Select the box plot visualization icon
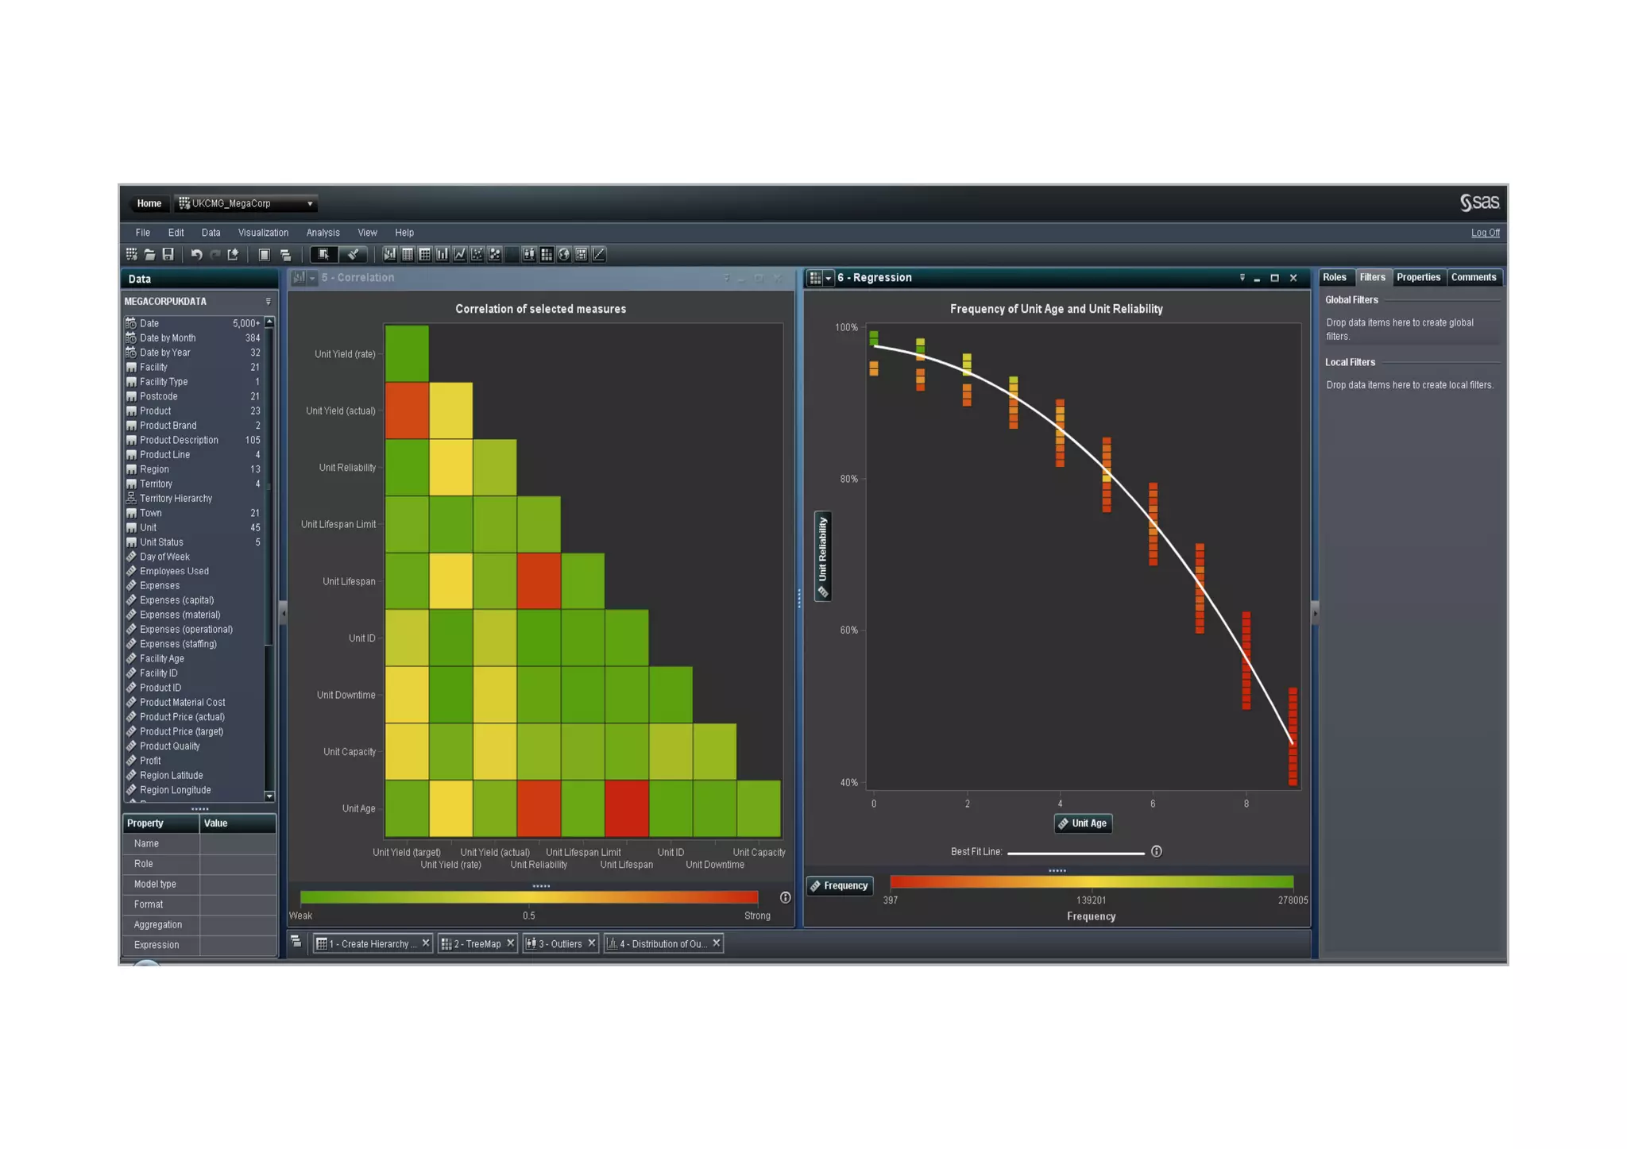This screenshot has width=1627, height=1149. [x=529, y=254]
